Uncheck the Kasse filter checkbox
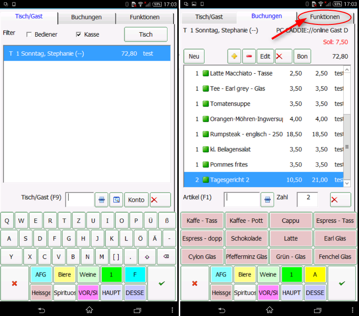 coord(79,35)
